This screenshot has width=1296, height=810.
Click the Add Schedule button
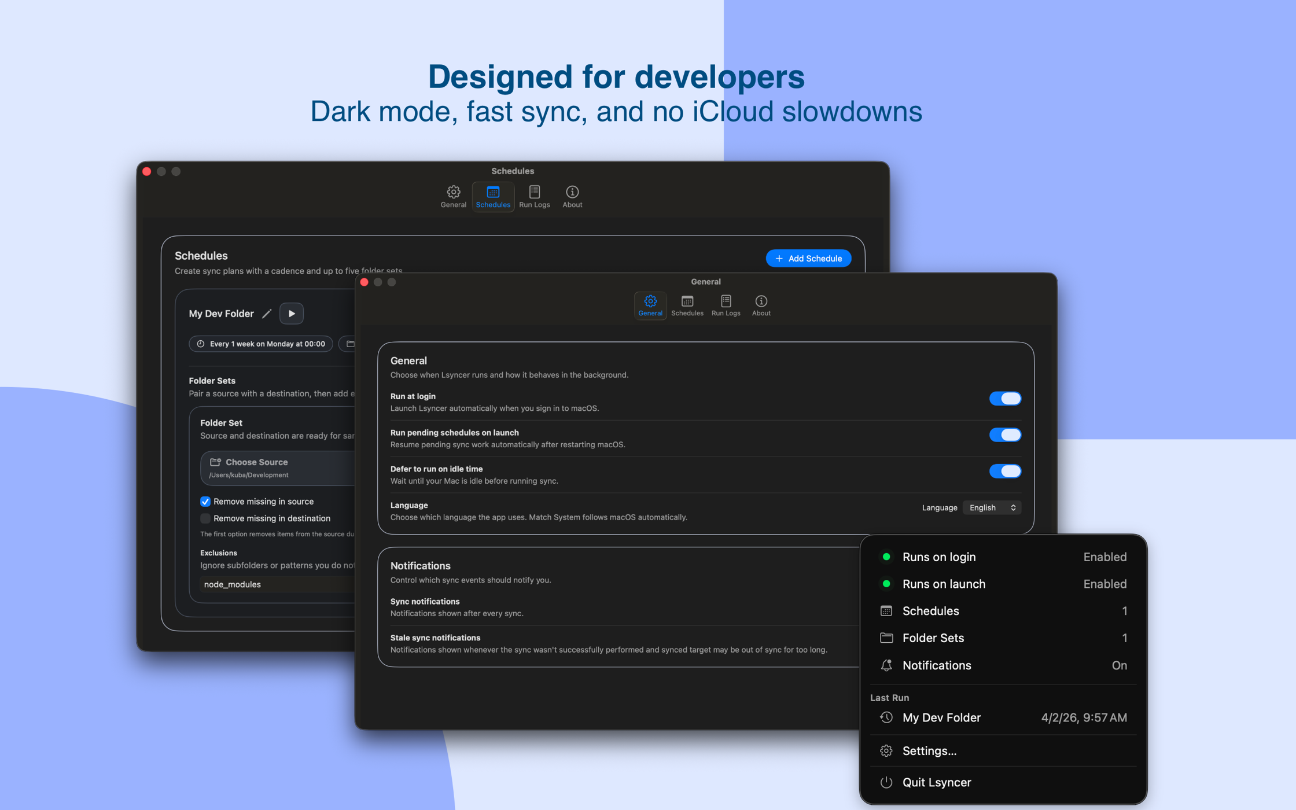point(808,258)
